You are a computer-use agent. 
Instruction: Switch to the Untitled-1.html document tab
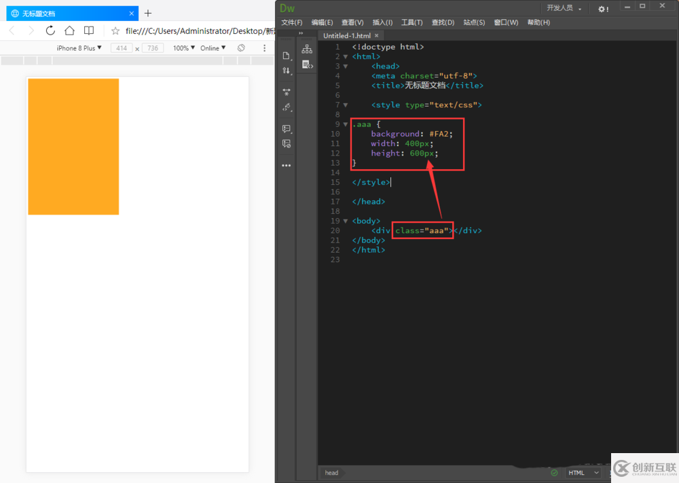(347, 35)
